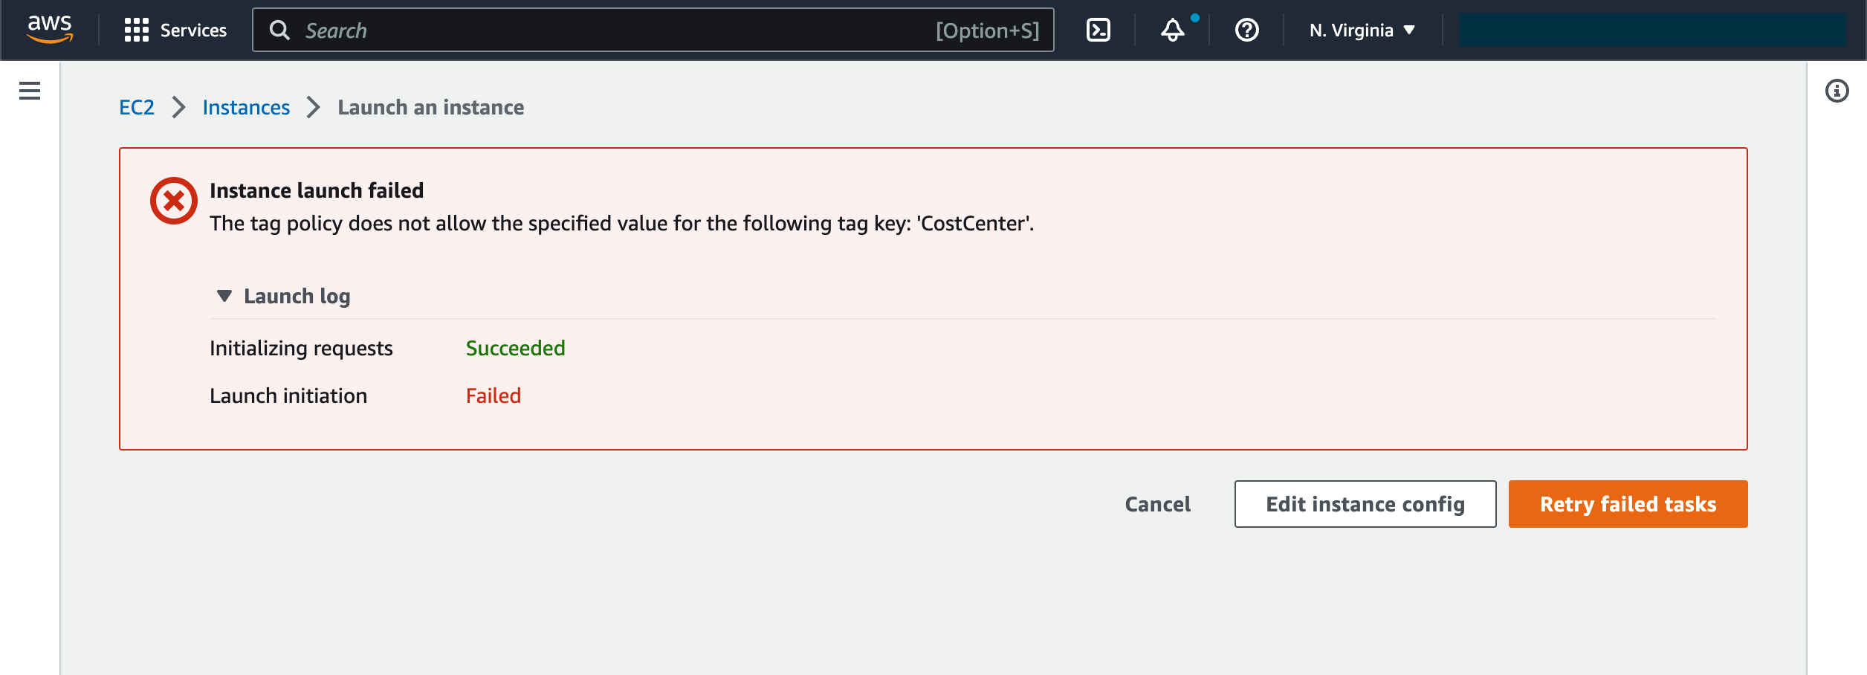The height and width of the screenshot is (675, 1867).
Task: Toggle visibility of the Launch log section
Action: (x=296, y=295)
